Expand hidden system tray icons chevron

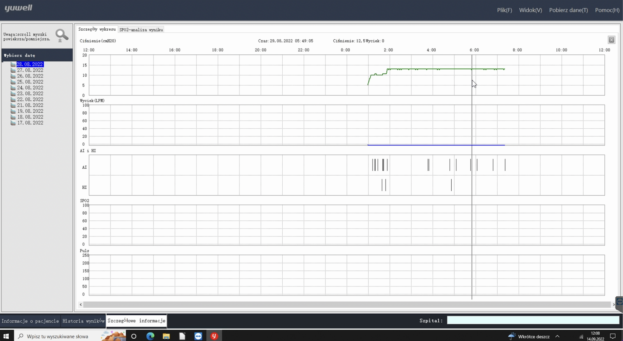557,336
